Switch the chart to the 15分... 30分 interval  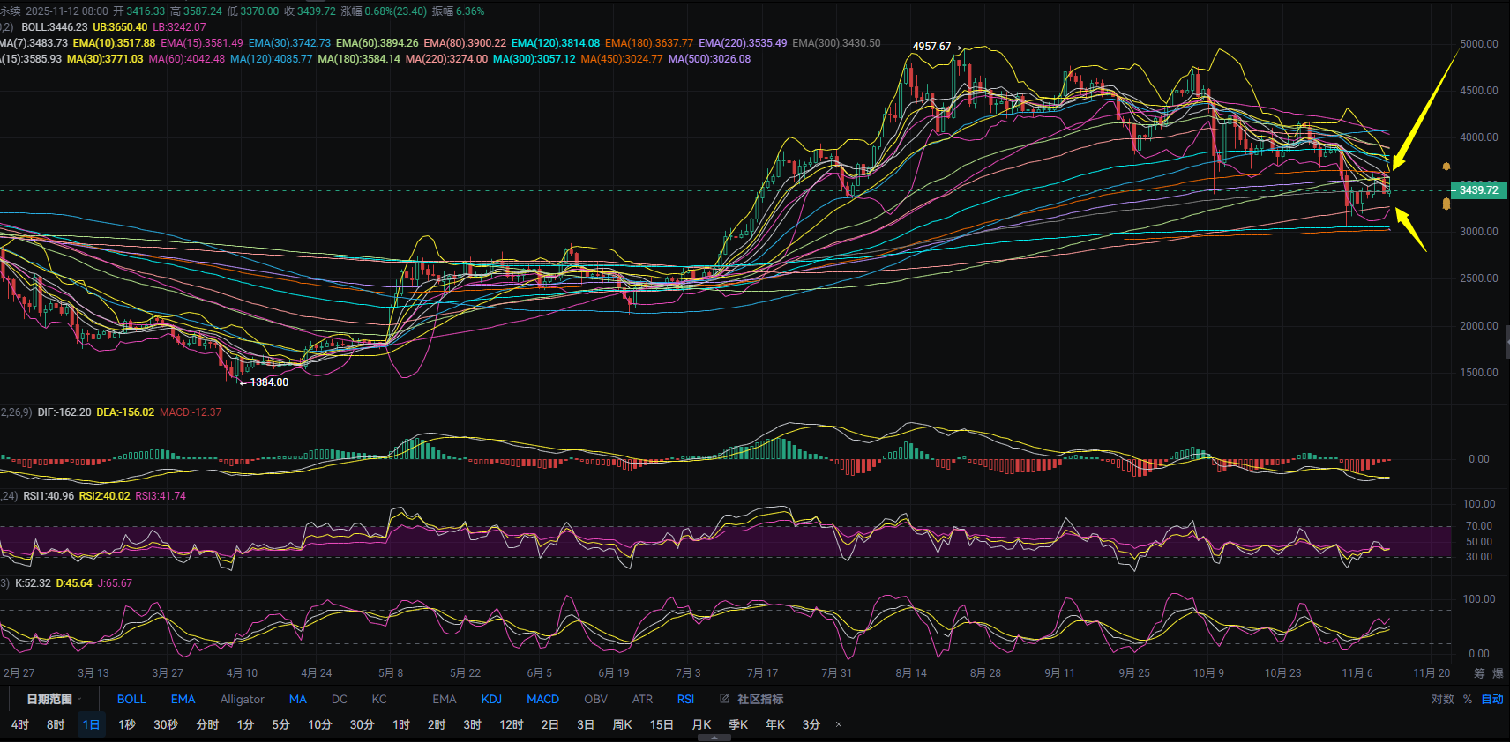(362, 724)
